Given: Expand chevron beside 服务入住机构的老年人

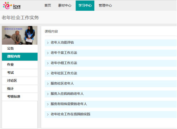Looking at the screenshot, I should (x=48, y=94).
